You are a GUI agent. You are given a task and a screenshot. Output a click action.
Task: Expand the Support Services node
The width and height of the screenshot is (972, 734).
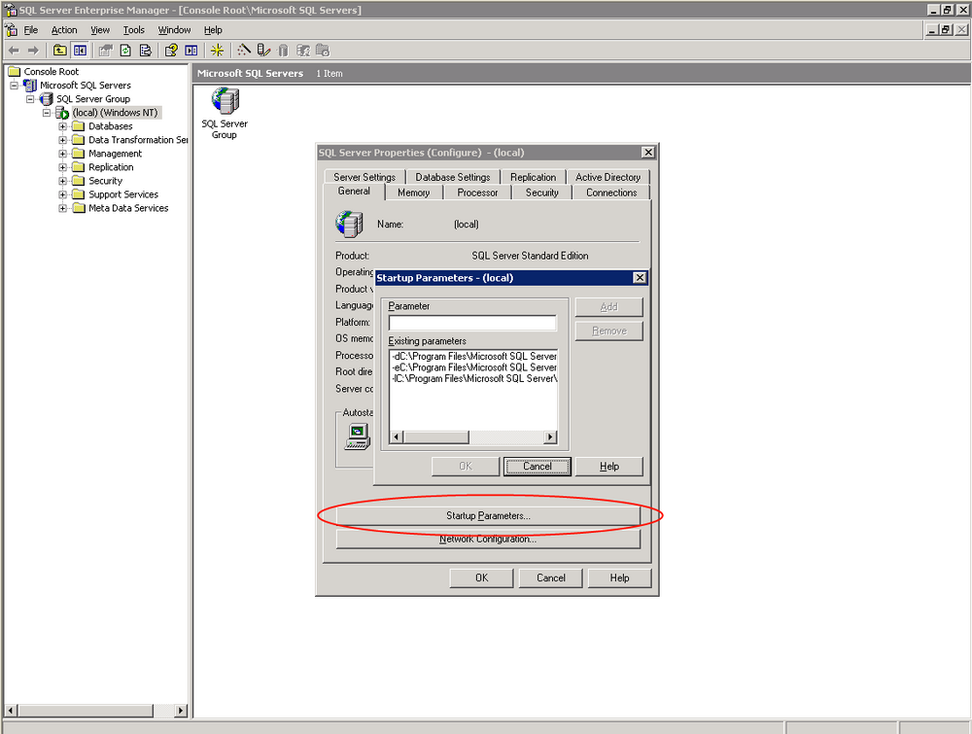(x=62, y=194)
